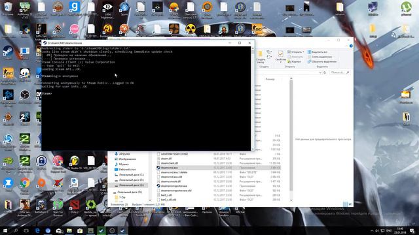419x235 pixels.
Task: Open Изображения in Explorer navigation pane
Action: tap(125, 159)
